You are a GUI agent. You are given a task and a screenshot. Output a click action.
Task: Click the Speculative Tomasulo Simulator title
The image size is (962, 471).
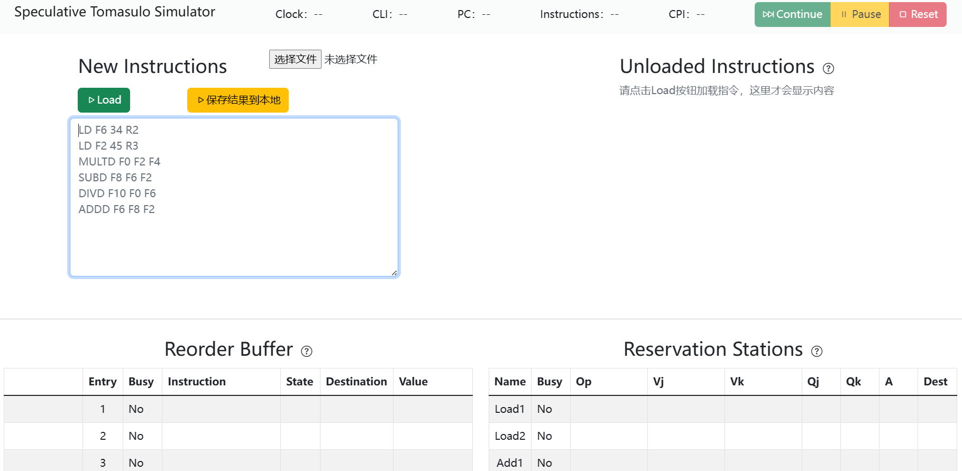tap(115, 12)
